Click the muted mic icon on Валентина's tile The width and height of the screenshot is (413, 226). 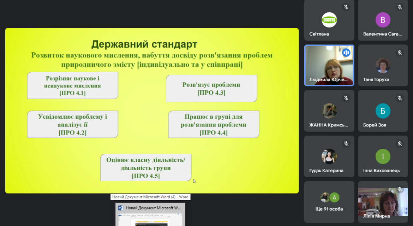click(400, 7)
